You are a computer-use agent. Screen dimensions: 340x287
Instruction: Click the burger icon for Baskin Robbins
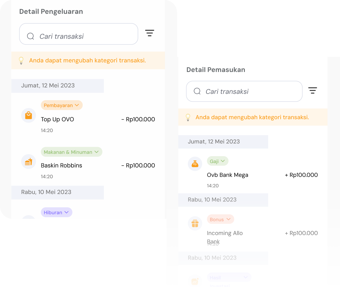pyautogui.click(x=29, y=161)
